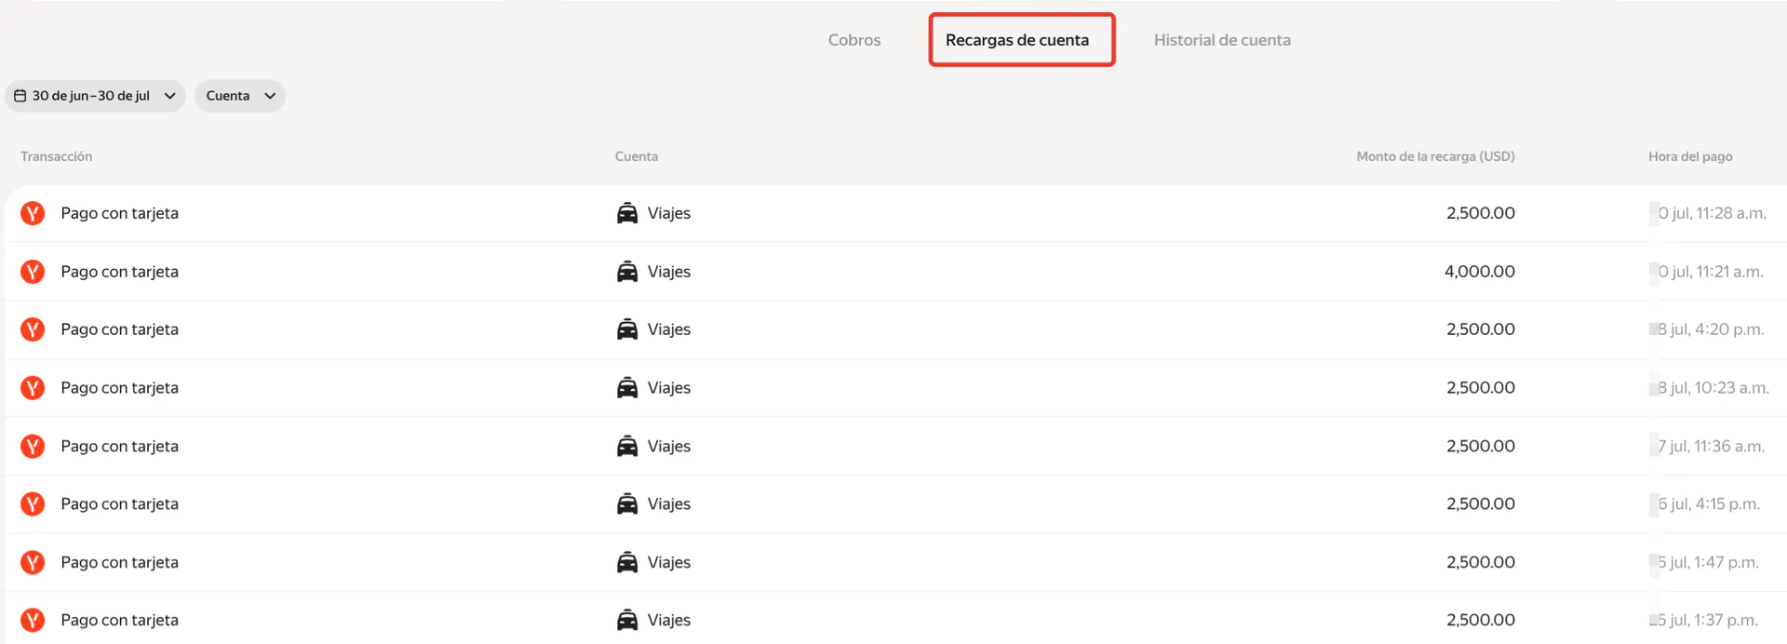Click the red Y logo in the 4:20 p.m. row
1787x644 pixels.
point(33,329)
